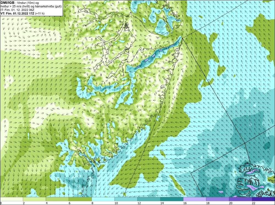The image size is (275, 205).
Task: Click the legend scale label "4"
Action: coord(47,203)
